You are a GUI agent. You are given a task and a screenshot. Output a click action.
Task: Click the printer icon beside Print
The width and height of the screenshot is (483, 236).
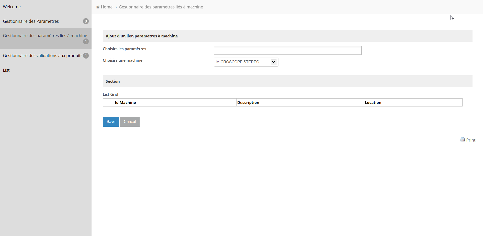tap(463, 140)
